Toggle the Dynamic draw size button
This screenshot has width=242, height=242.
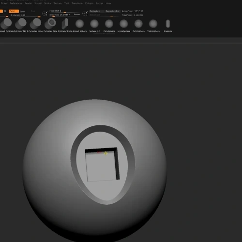pos(77,15)
